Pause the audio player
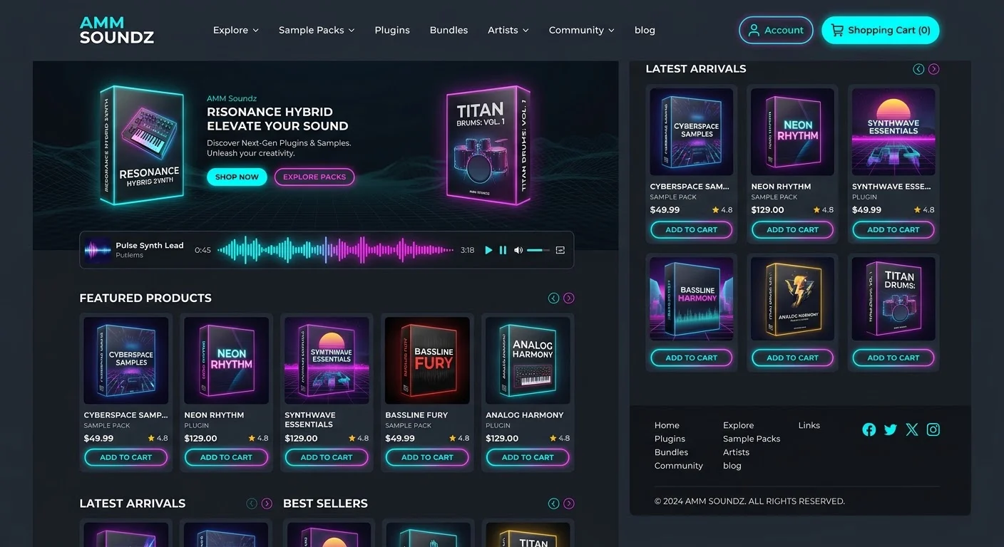Viewport: 1004px width, 547px height. pyautogui.click(x=503, y=250)
